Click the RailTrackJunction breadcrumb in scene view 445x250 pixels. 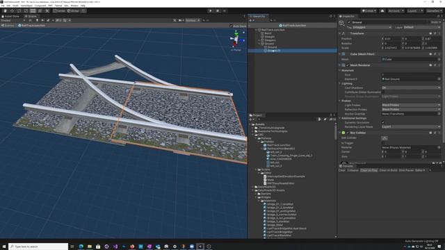tap(31, 26)
